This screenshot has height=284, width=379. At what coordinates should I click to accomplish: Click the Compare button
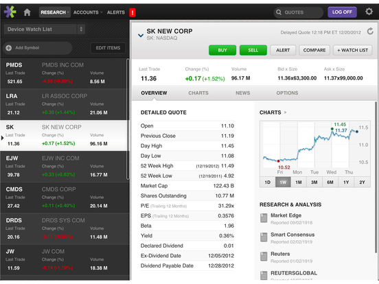(314, 50)
